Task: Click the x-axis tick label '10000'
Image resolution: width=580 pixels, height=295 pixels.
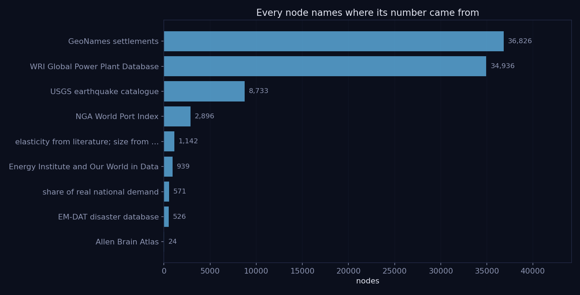Action: point(256,271)
